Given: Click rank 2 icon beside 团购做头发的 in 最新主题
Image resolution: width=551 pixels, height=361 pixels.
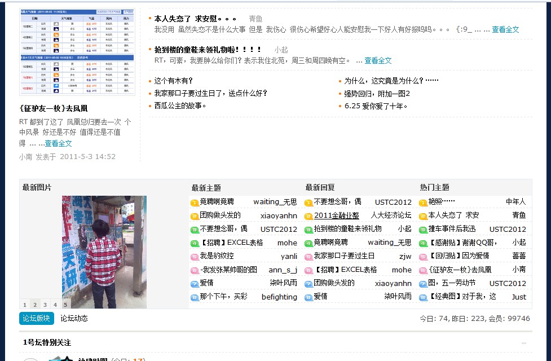Looking at the screenshot, I should pyautogui.click(x=195, y=216).
